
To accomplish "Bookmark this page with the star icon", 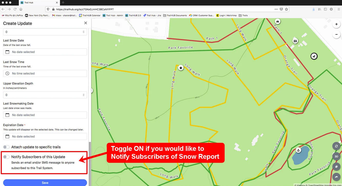I will (287, 9).
